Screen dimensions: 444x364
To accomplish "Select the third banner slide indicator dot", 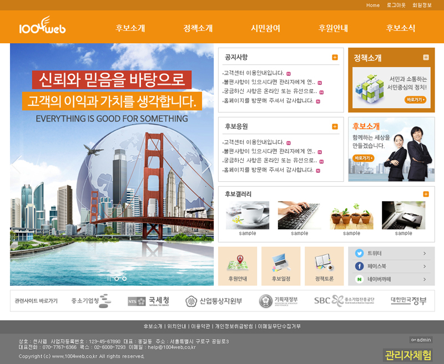I will pyautogui.click(x=124, y=279).
